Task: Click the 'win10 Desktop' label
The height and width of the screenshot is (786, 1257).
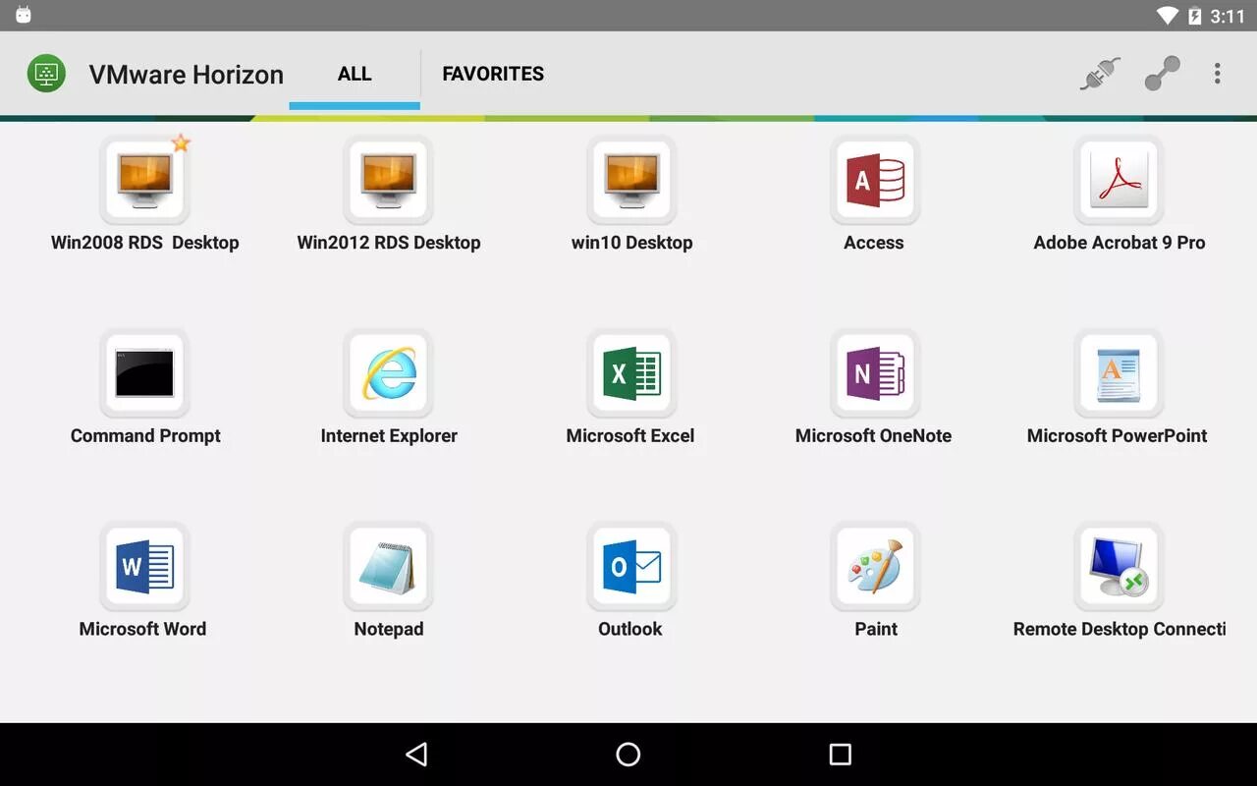Action: [x=632, y=243]
